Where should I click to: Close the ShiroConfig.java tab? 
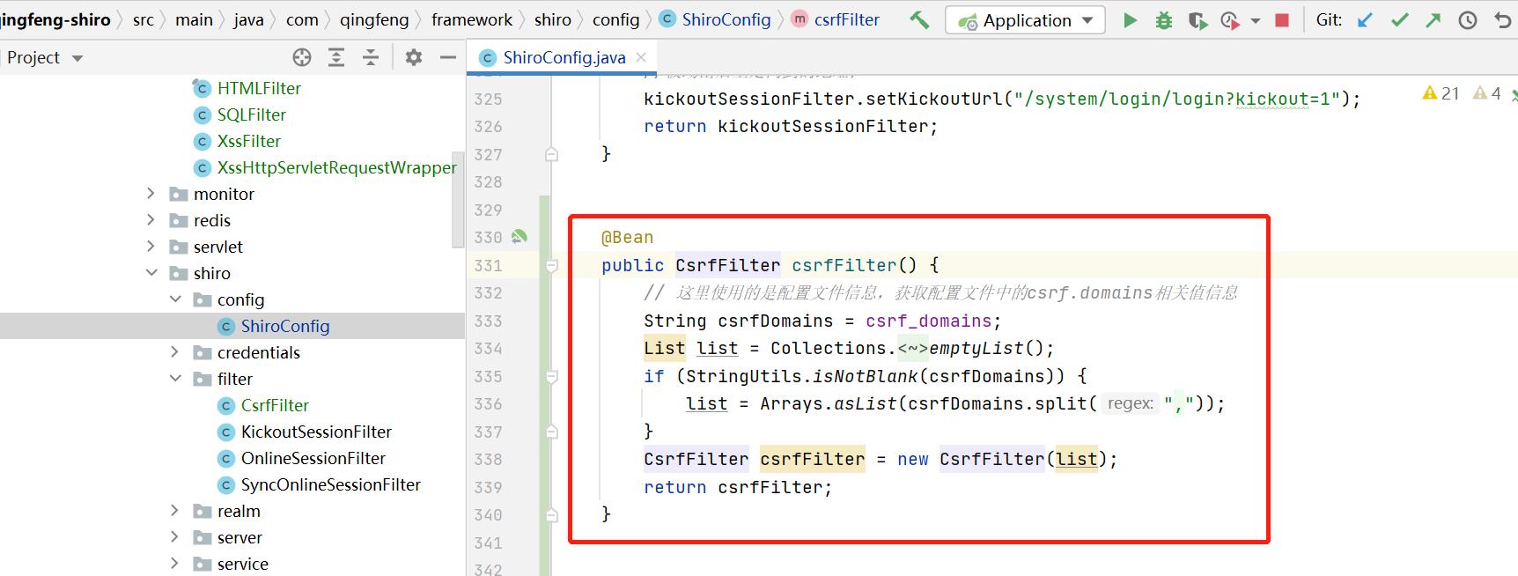pyautogui.click(x=641, y=57)
